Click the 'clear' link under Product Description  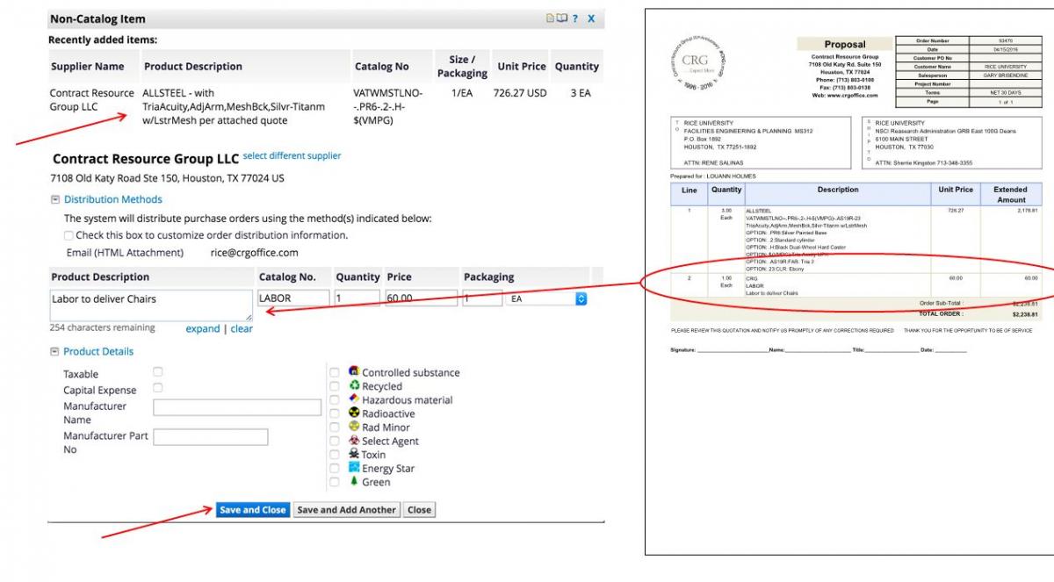(x=242, y=329)
